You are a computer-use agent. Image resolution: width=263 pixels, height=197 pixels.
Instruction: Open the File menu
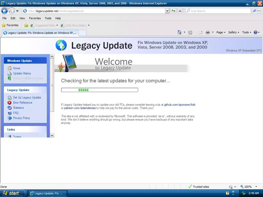point(4,18)
